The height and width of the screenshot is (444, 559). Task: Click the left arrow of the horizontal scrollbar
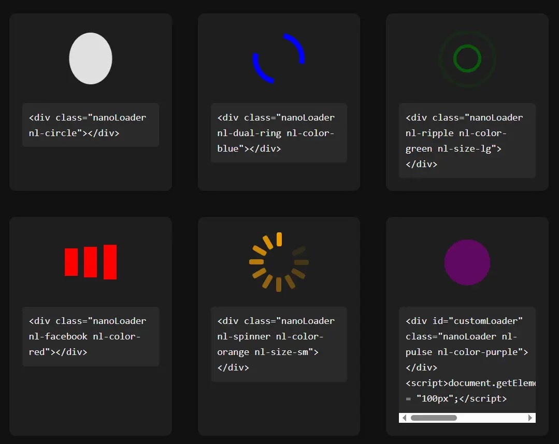tap(404, 418)
